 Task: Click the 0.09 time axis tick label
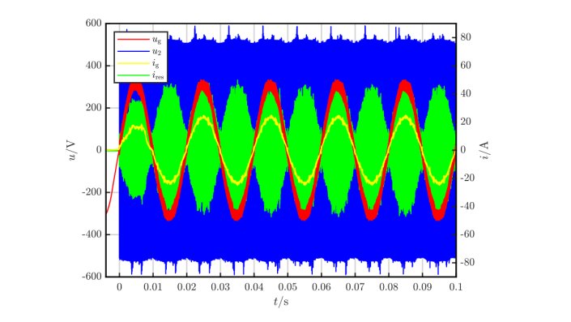pyautogui.click(x=423, y=287)
